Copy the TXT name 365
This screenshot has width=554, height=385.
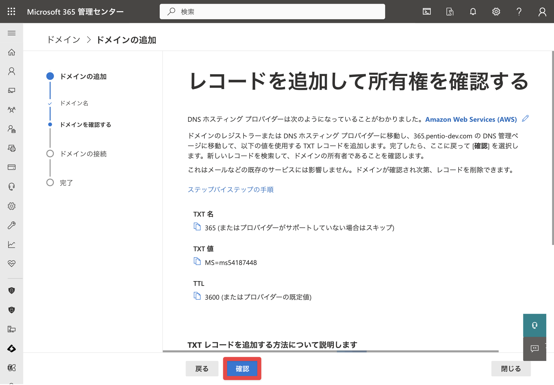tap(197, 227)
